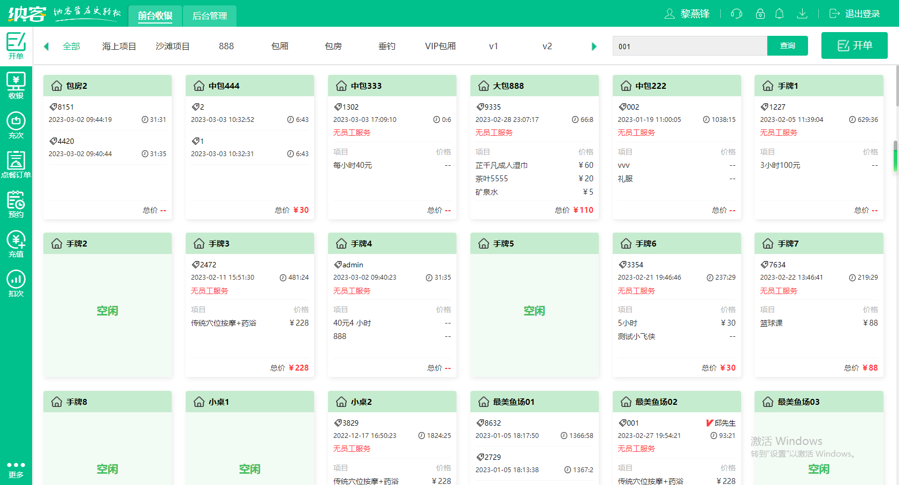Select the VIP包厢 category tab
Viewport: 899px width, 485px height.
tap(440, 46)
